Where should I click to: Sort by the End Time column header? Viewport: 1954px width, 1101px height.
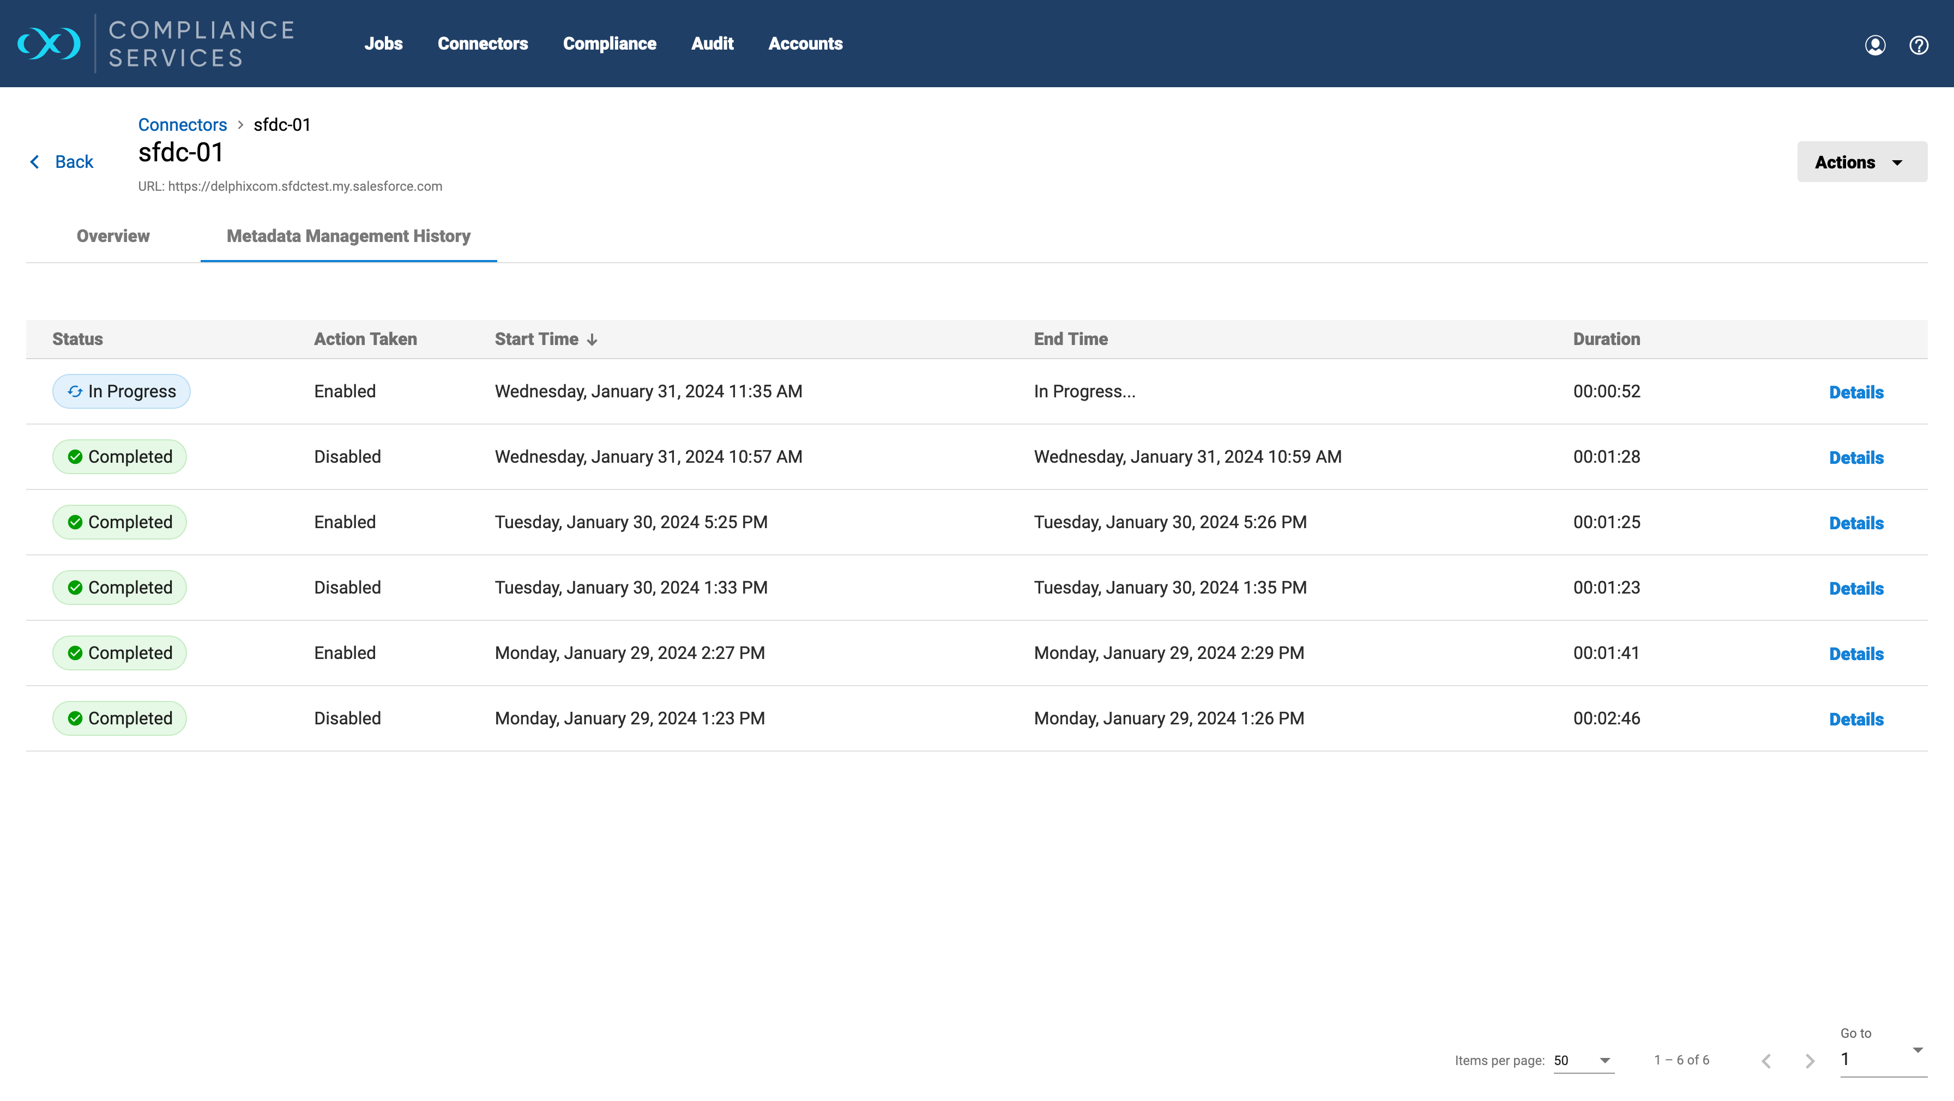pyautogui.click(x=1070, y=339)
